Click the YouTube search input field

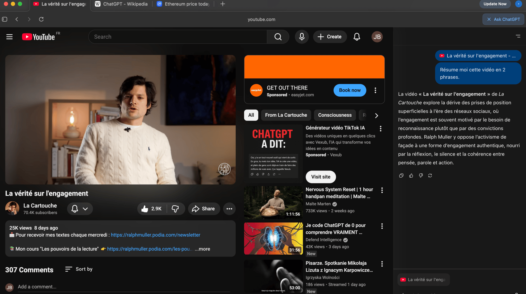tap(178, 37)
